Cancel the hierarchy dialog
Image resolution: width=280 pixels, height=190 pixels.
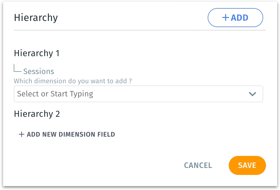tap(198, 165)
